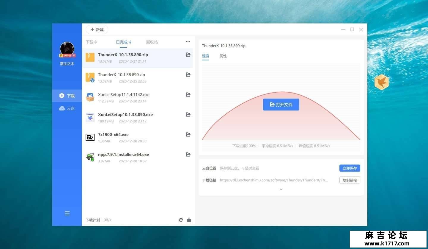
Task: Select the 属性 properties tab
Action: click(x=223, y=56)
